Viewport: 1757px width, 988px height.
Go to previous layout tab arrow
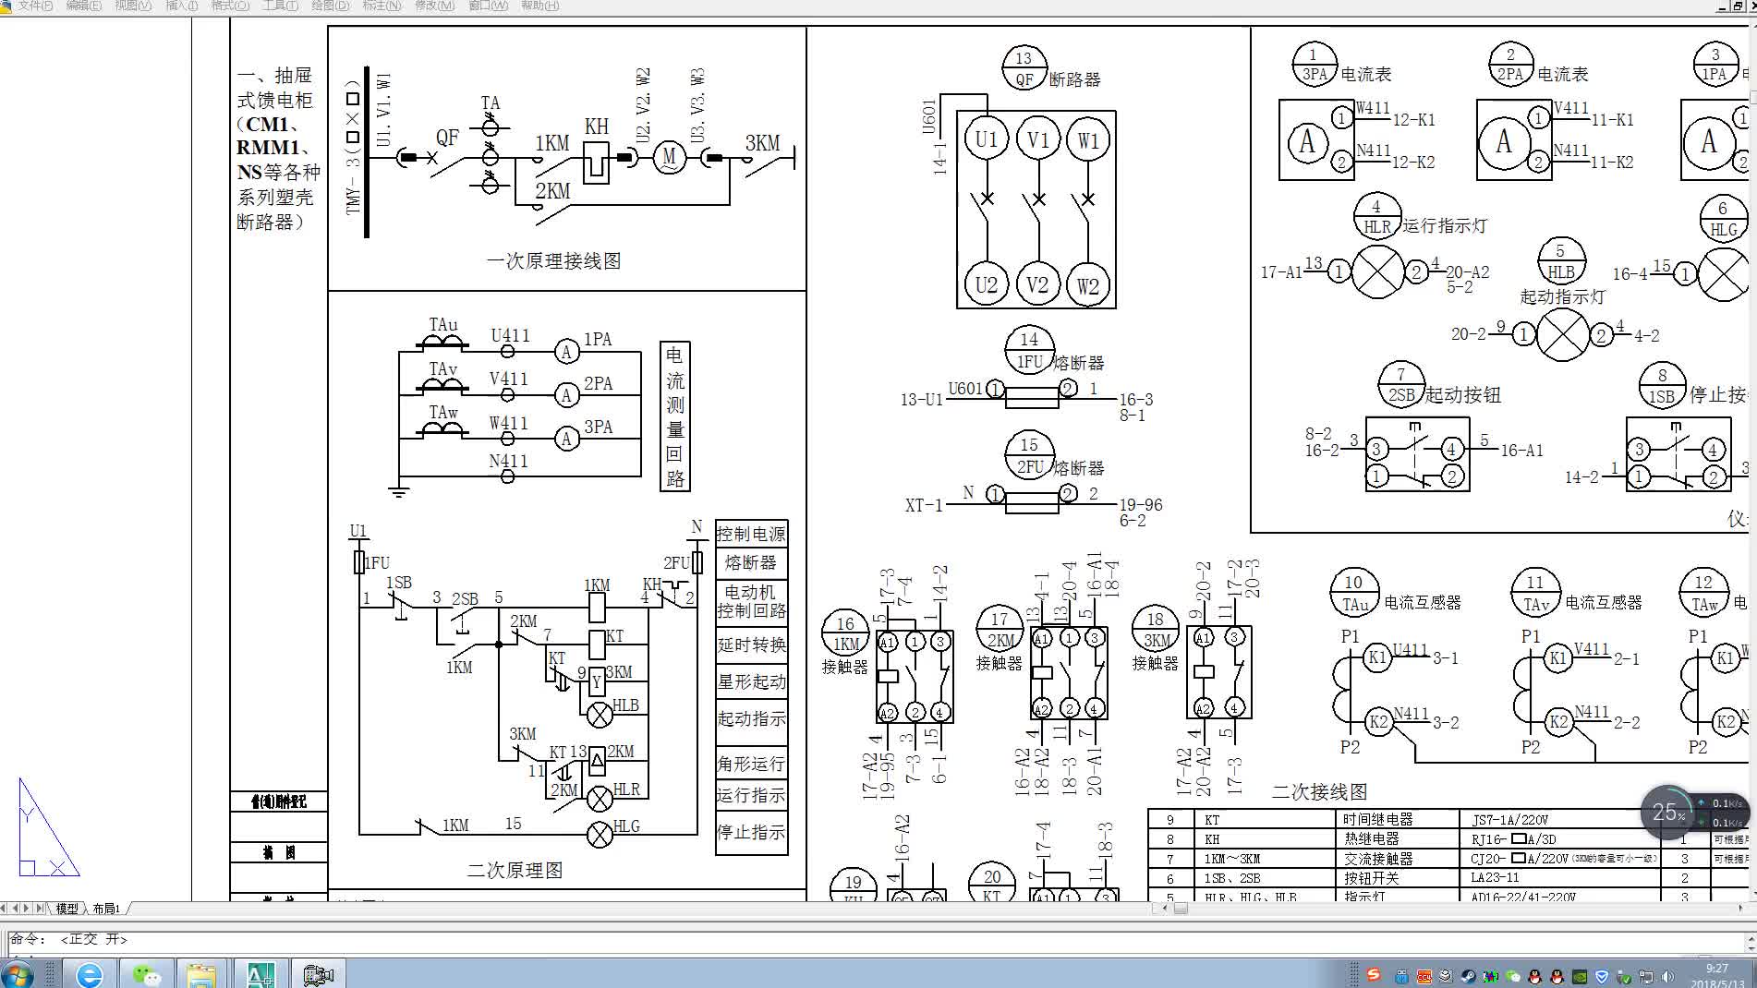click(16, 909)
